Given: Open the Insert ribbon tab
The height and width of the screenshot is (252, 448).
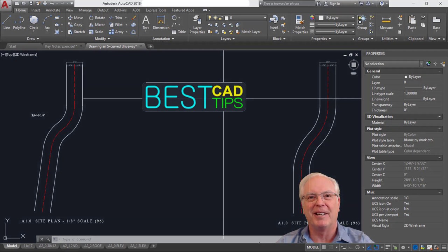Looking at the screenshot, I should [x=36, y=10].
